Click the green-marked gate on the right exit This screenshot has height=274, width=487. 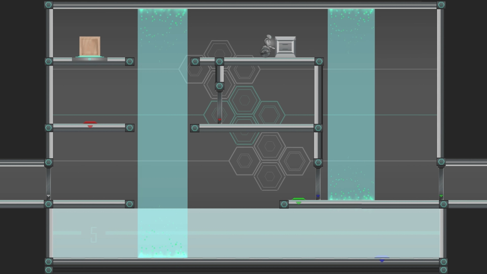441,184
